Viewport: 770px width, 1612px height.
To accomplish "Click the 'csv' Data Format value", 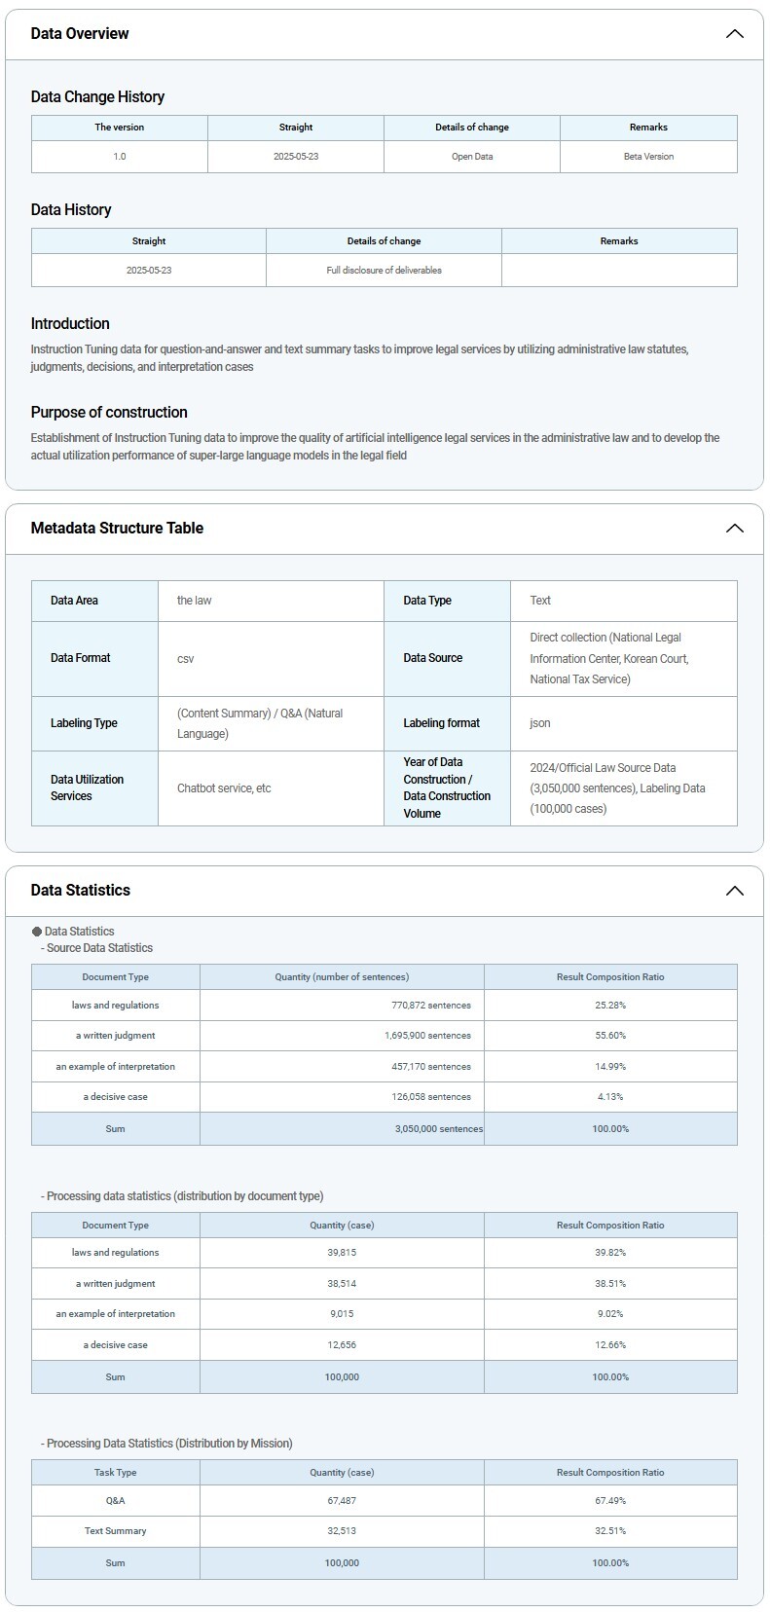I will coord(185,659).
